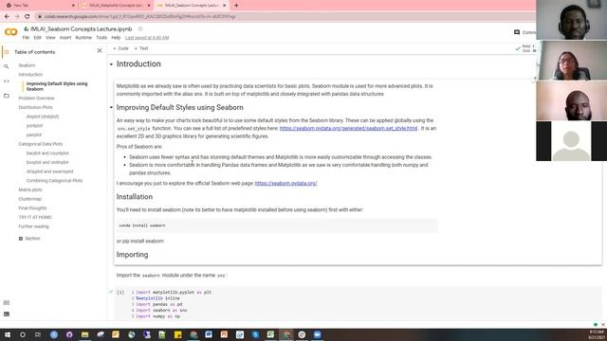Add a new Code cell
607x341 pixels.
(x=120, y=48)
